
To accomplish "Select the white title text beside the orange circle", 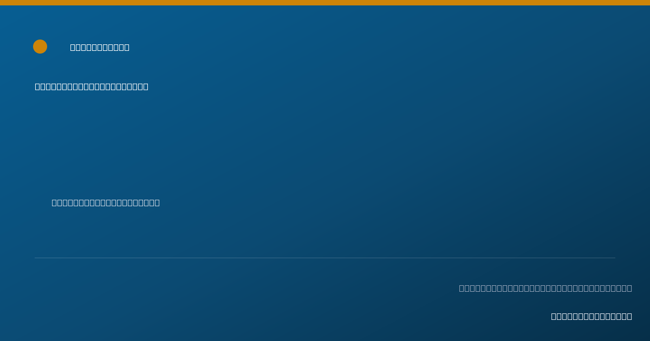I will (x=100, y=47).
